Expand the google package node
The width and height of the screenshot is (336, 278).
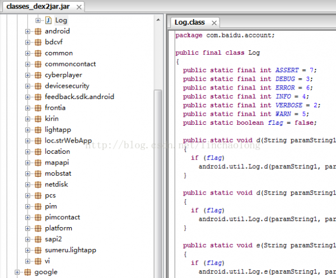pos(17,272)
